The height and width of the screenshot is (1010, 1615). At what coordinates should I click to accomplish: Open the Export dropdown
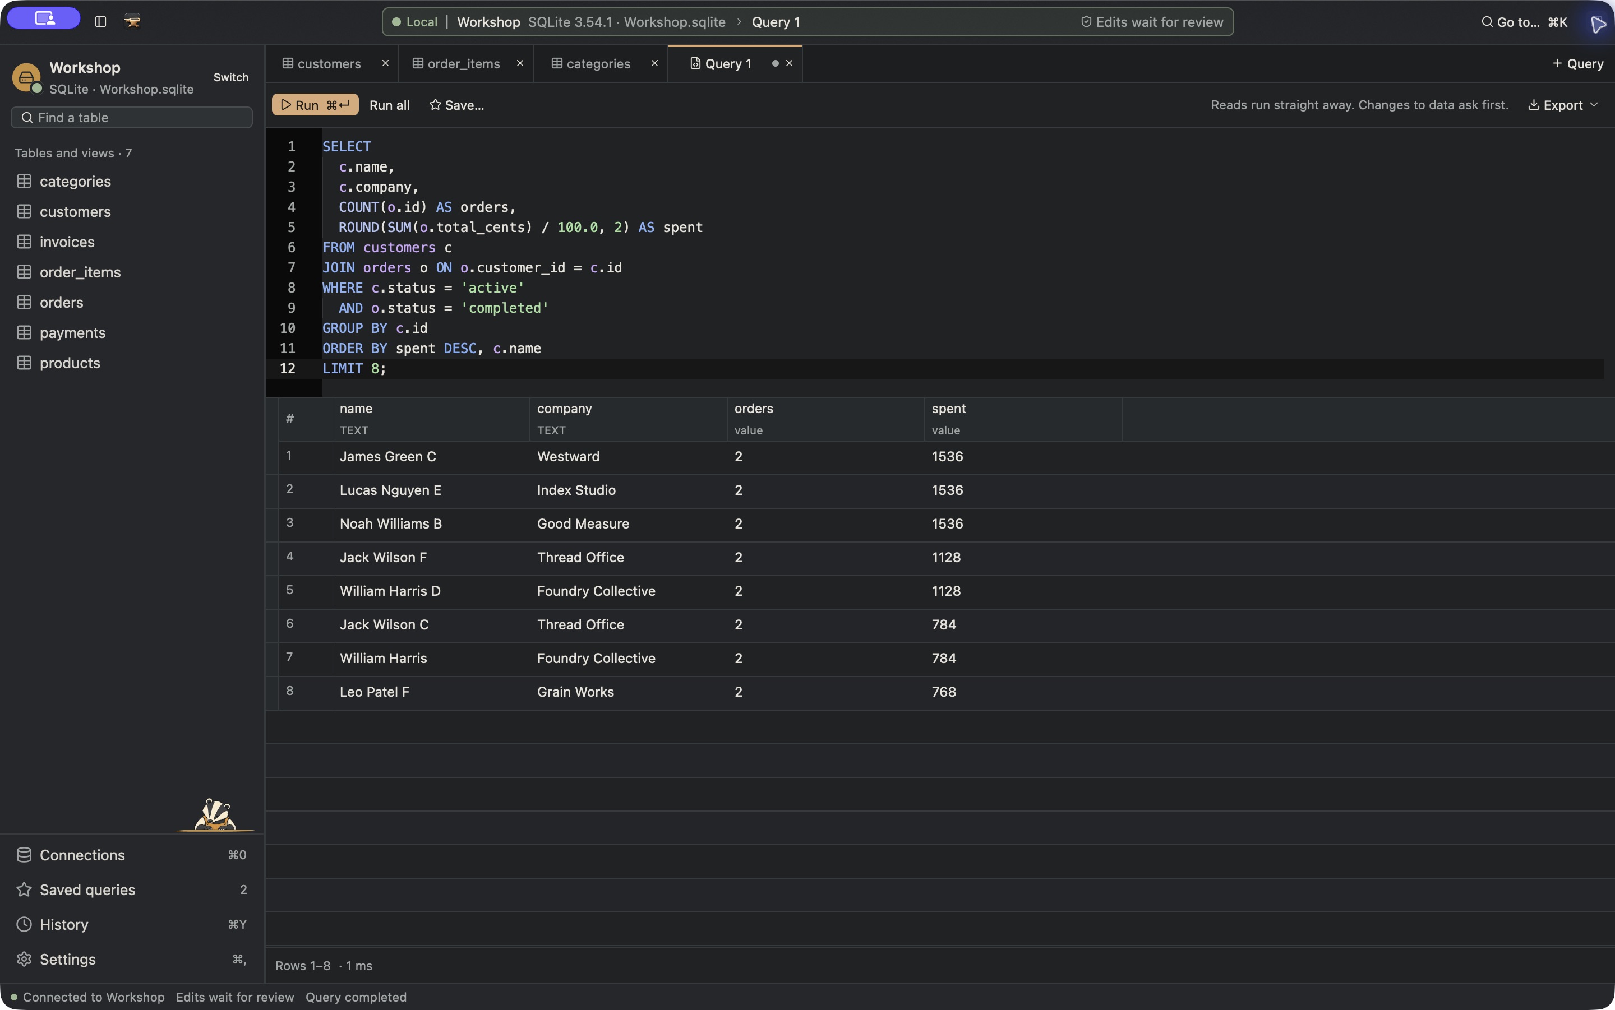click(1563, 105)
